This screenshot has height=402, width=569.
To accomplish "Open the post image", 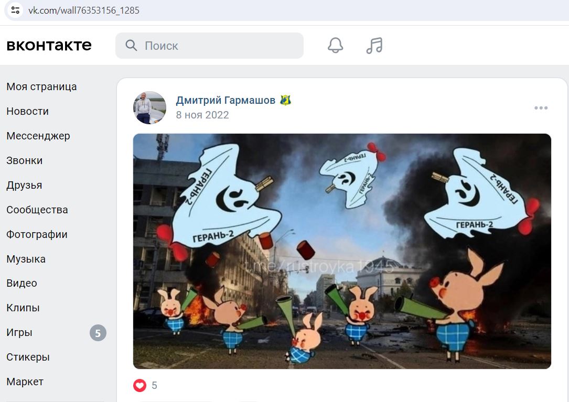I will pos(342,252).
